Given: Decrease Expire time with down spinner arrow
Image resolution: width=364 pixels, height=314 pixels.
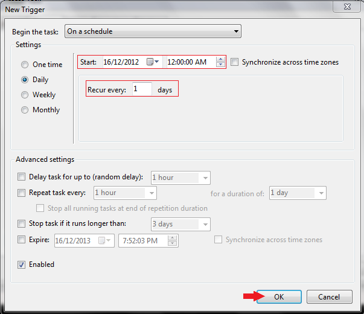Looking at the screenshot, I should click(172, 243).
